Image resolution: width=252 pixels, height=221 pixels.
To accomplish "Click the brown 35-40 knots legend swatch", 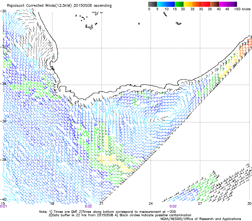I will click(x=215, y=4).
